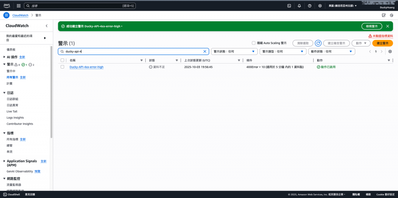Open Contributor Insights in the sidebar
Image resolution: width=398 pixels, height=198 pixels.
(20, 124)
